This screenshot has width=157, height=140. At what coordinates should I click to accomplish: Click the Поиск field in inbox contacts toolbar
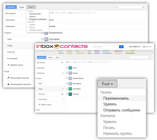tap(138, 57)
